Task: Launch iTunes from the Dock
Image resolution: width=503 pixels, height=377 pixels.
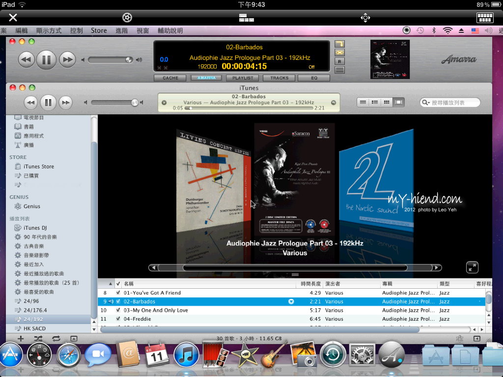Action: click(x=186, y=355)
